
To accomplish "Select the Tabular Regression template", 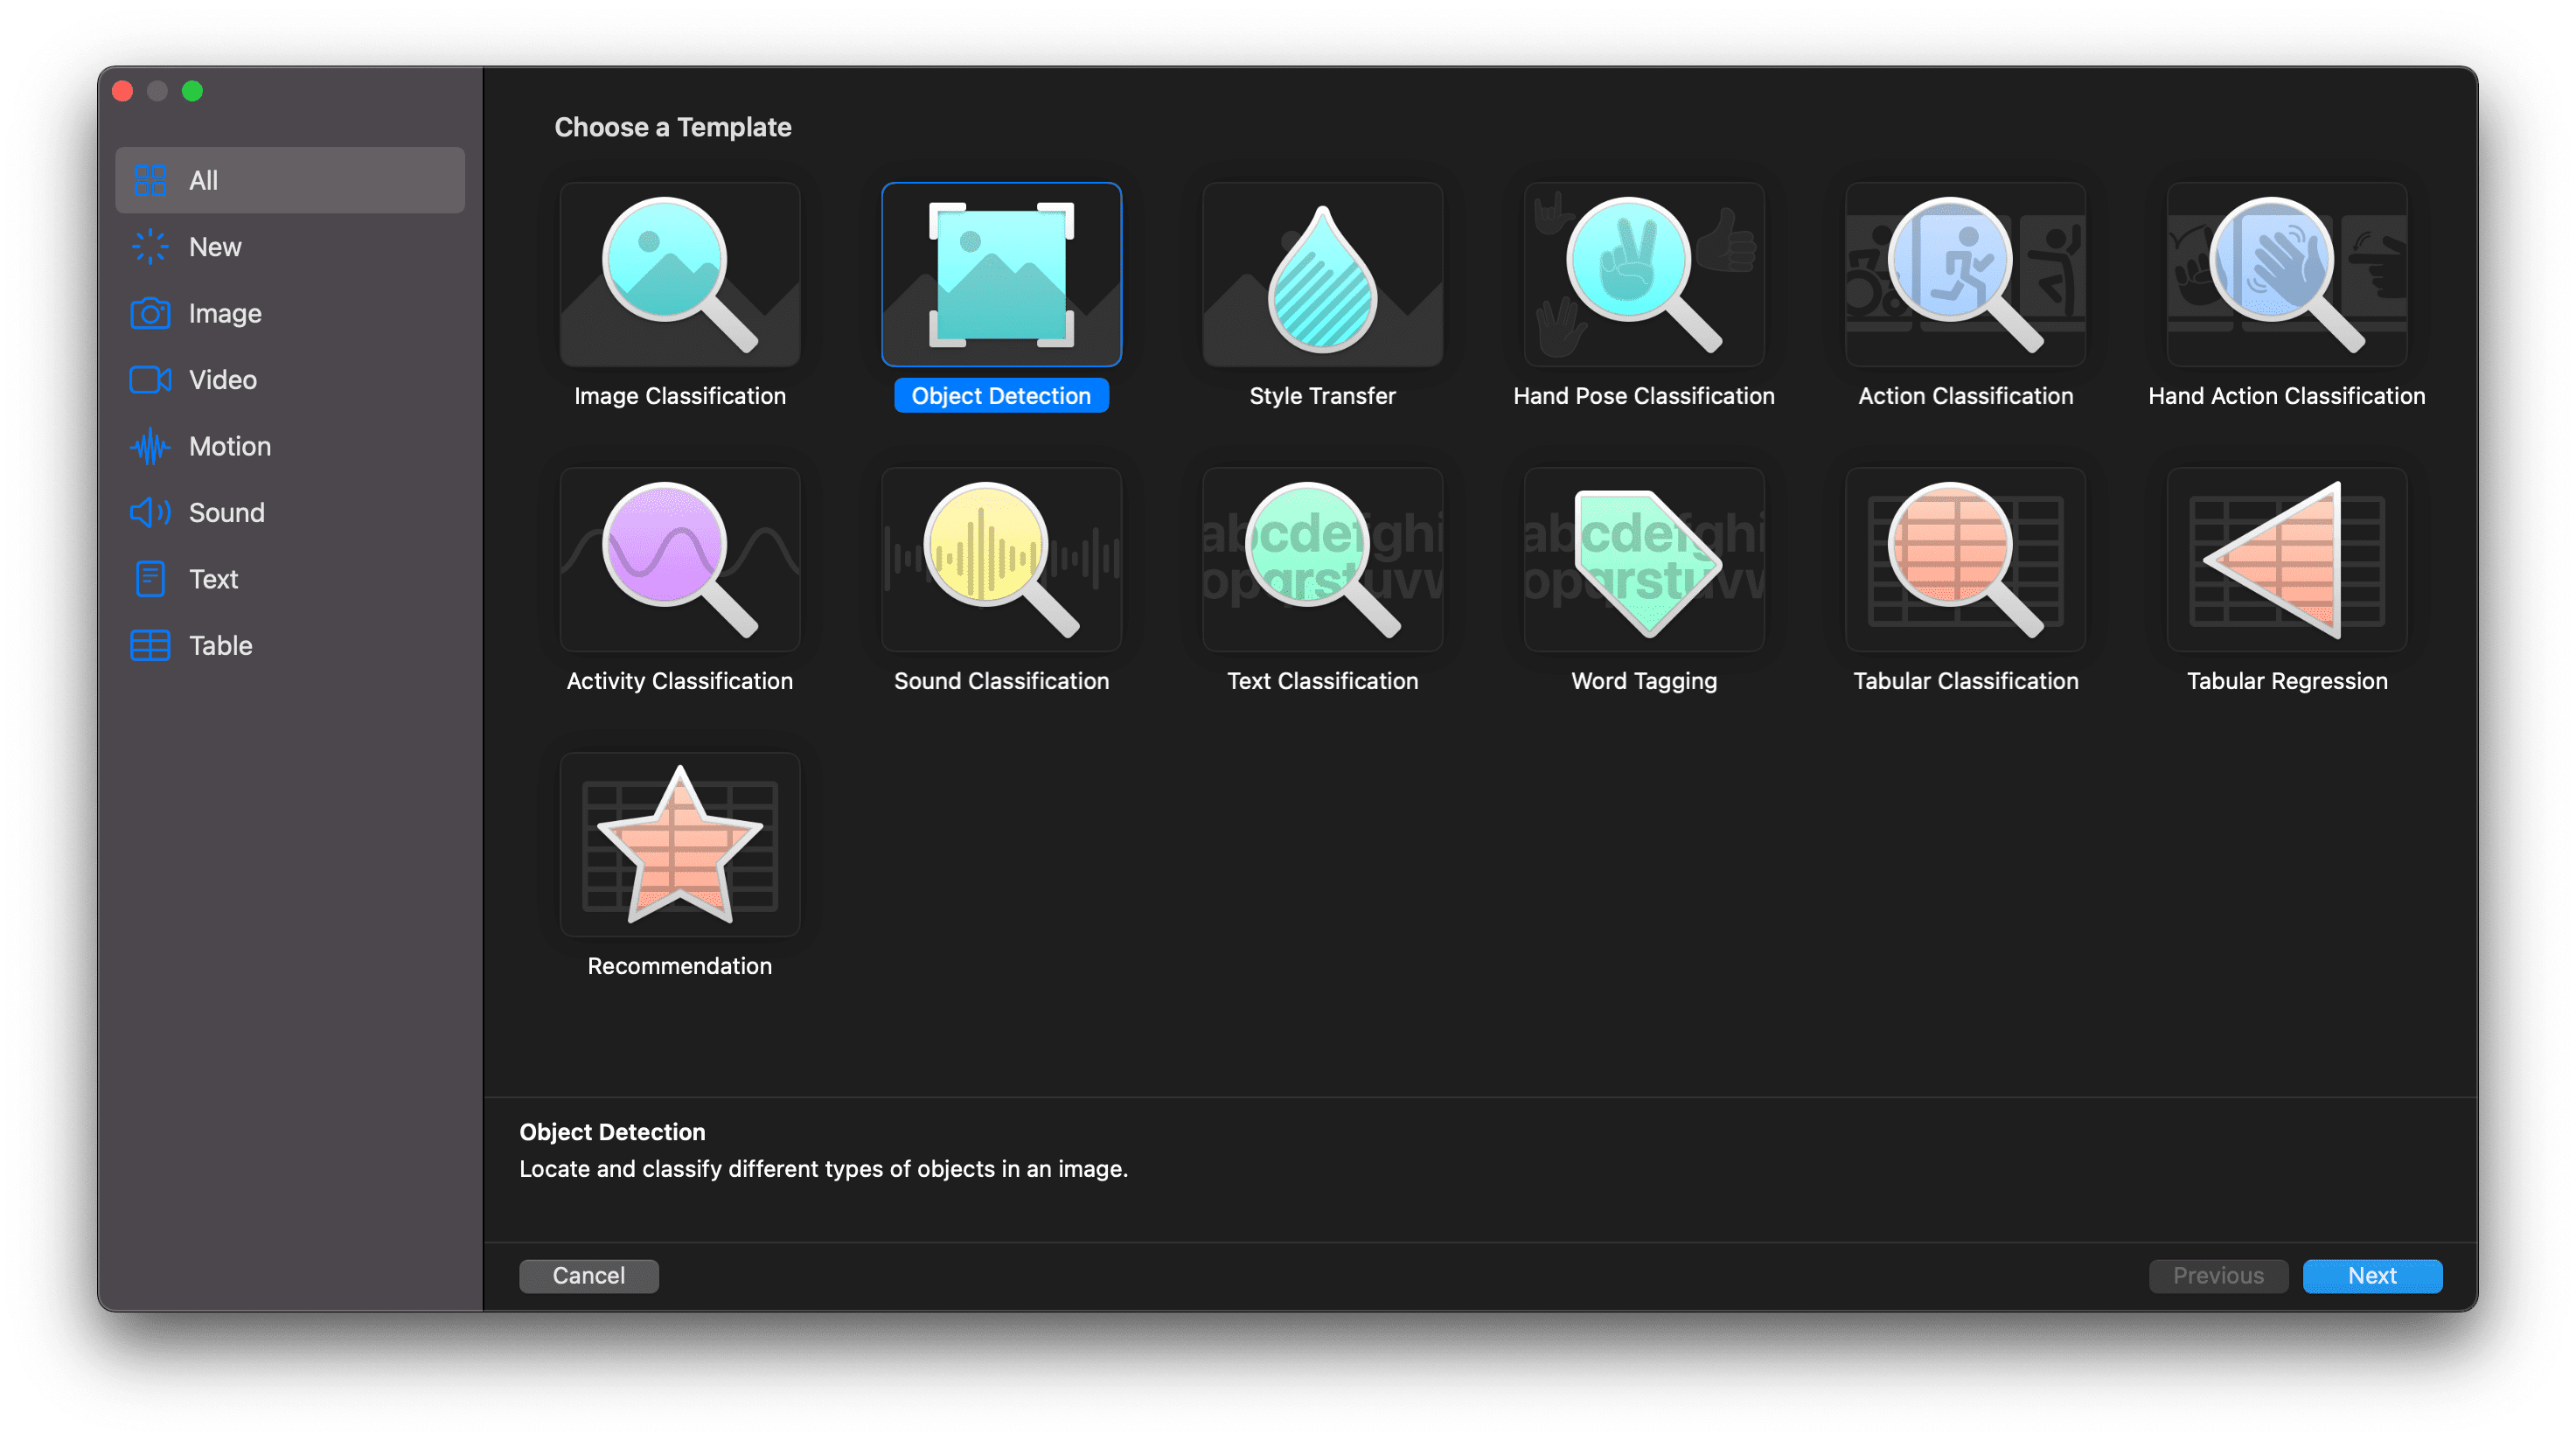I will [2285, 560].
